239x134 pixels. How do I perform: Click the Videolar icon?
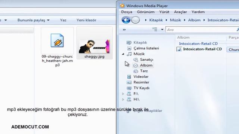(x=129, y=77)
